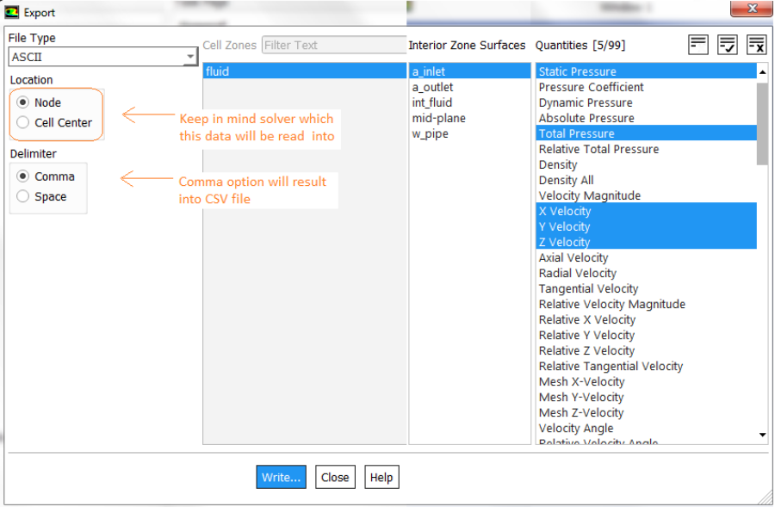This screenshot has height=507, width=775.
Task: Select the a_outlet surface in the list
Action: pos(432,87)
